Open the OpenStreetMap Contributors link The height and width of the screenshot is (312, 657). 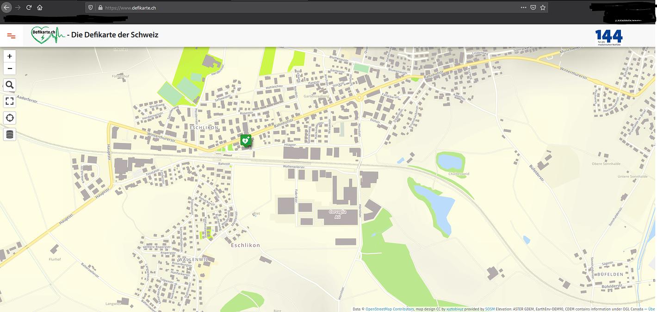pyautogui.click(x=390, y=309)
